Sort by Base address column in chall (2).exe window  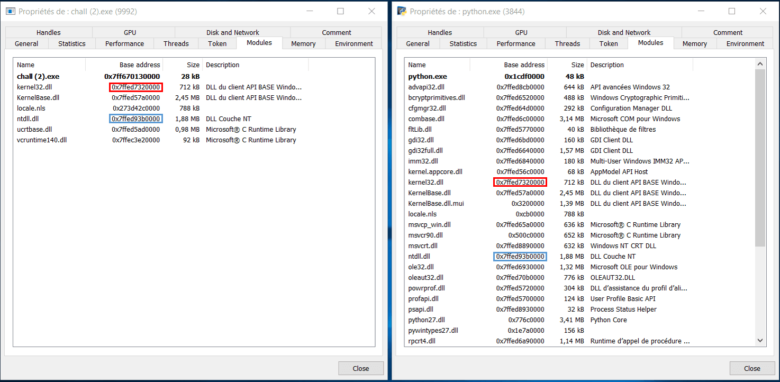point(124,65)
